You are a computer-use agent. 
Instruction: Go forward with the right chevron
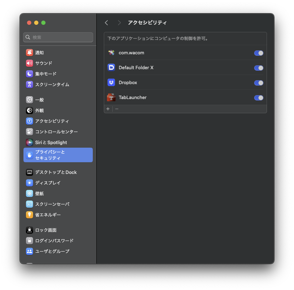(119, 23)
